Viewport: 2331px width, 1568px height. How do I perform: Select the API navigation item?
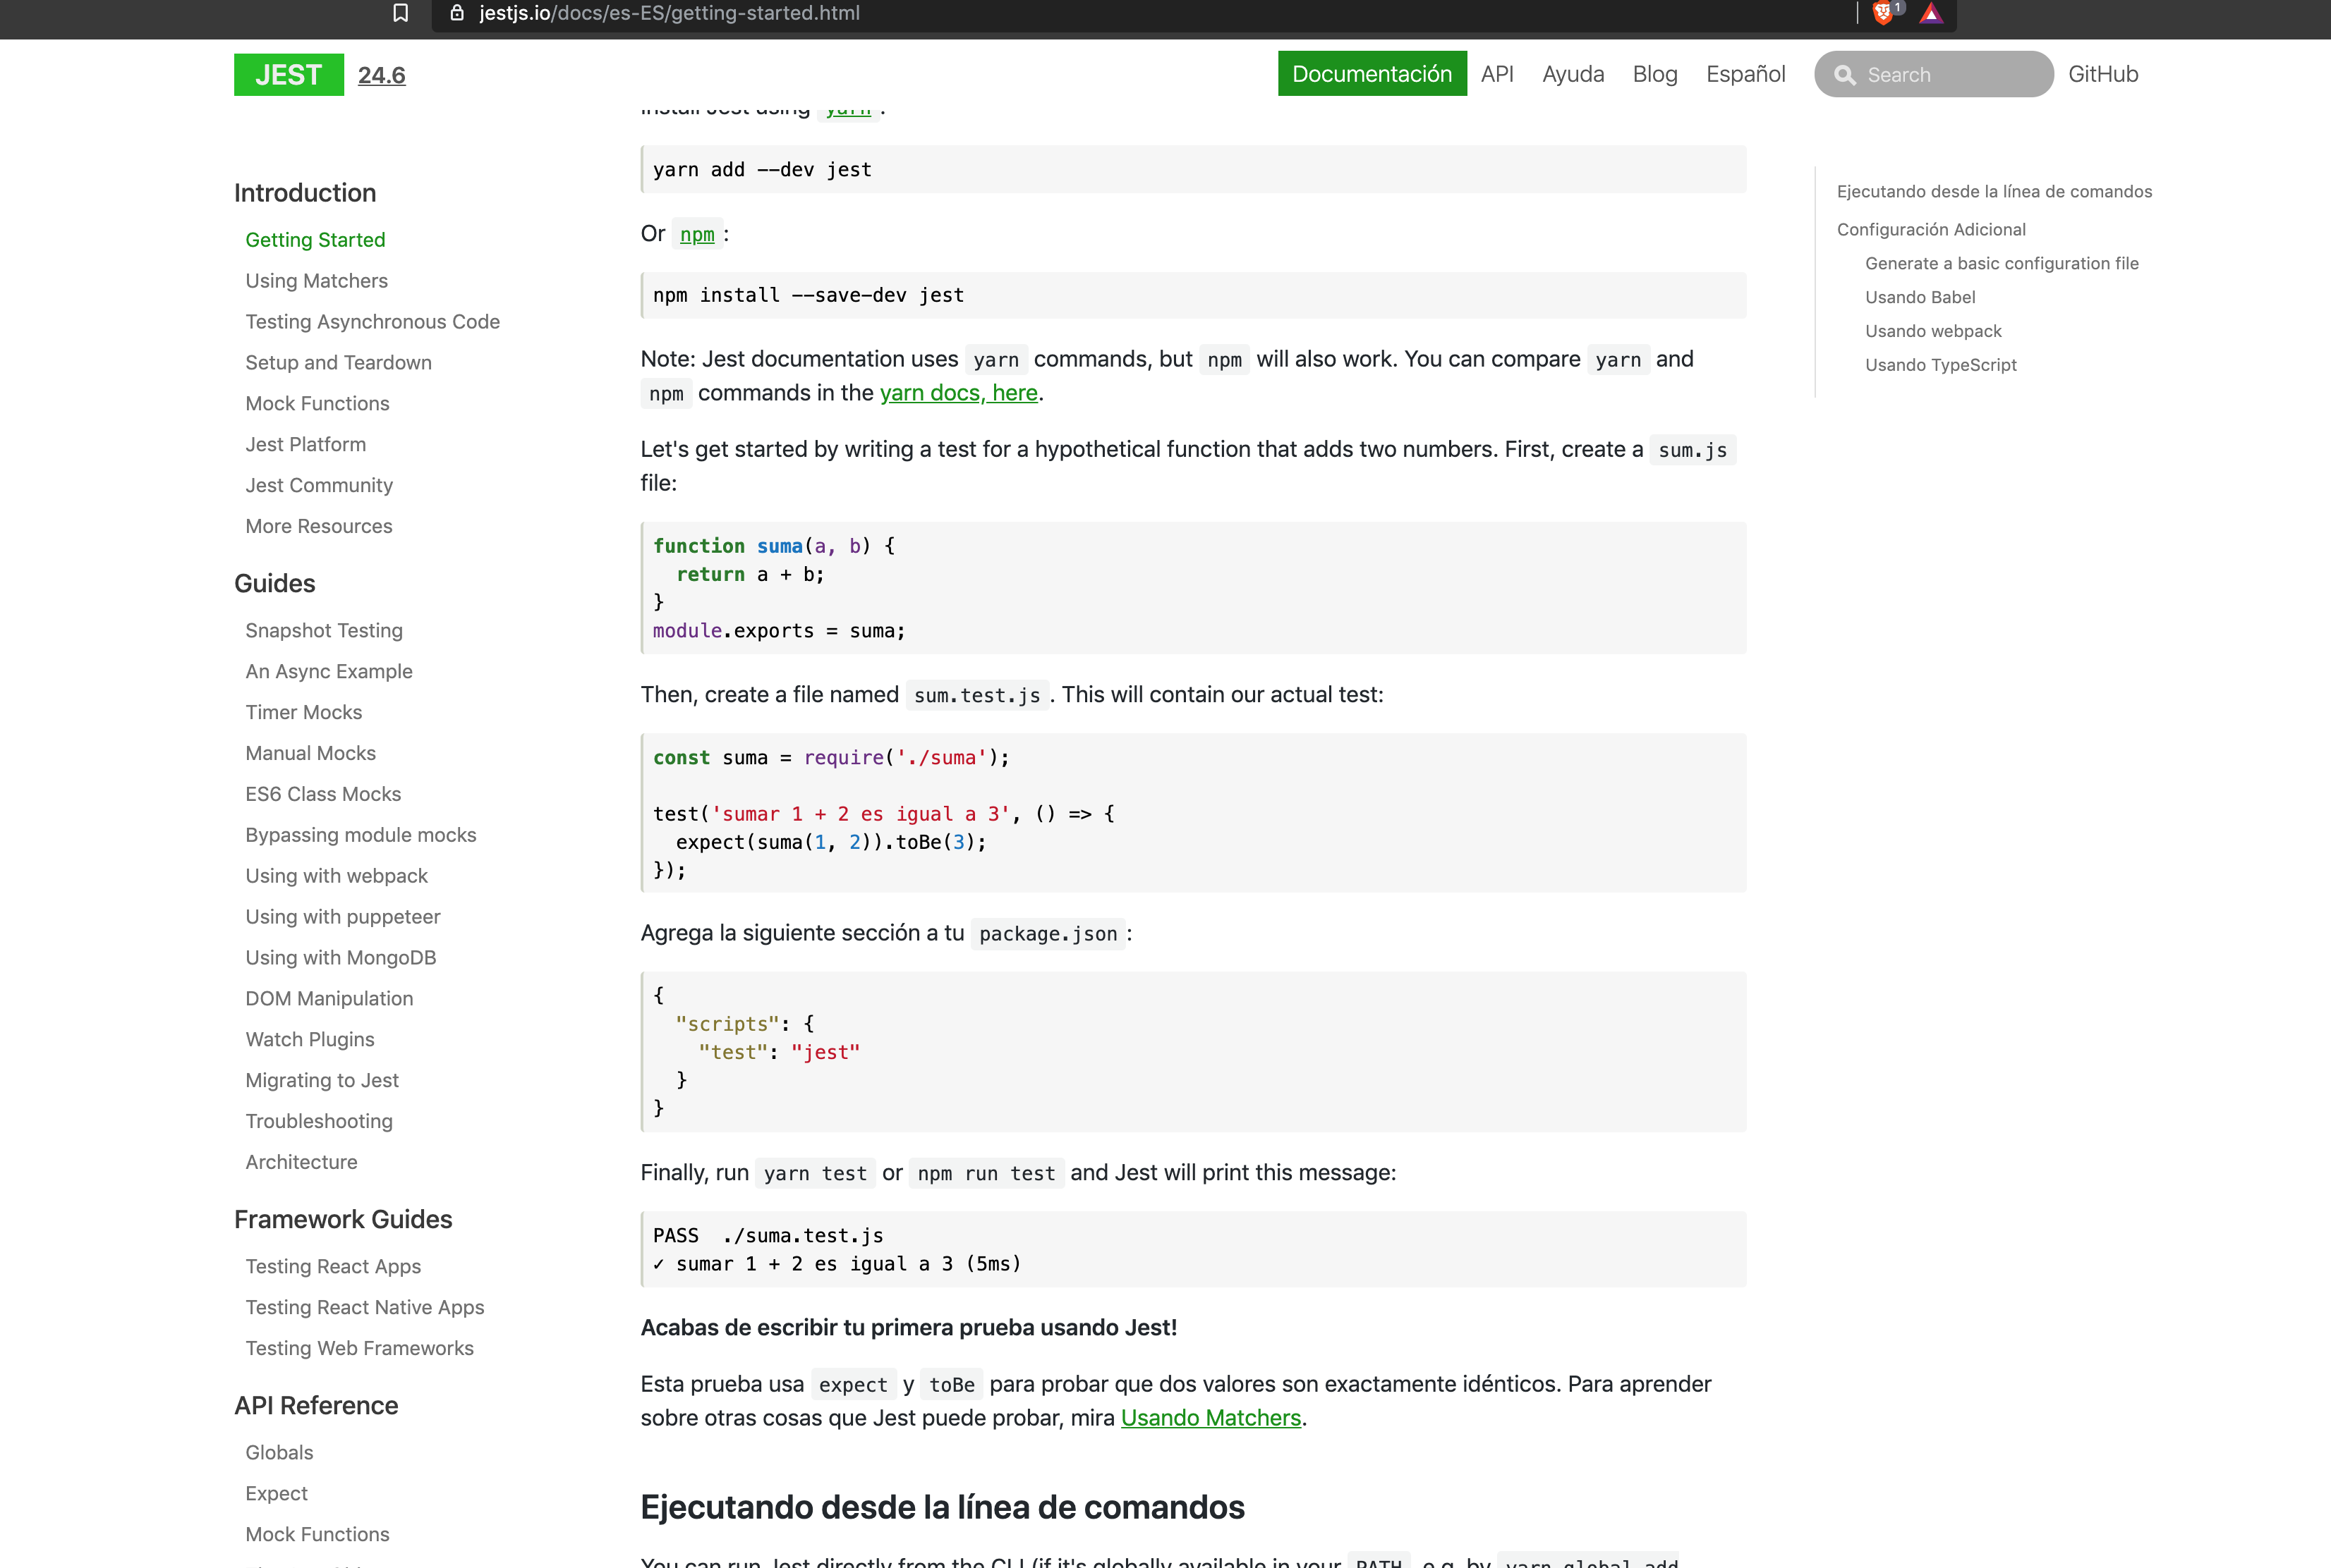click(1498, 73)
